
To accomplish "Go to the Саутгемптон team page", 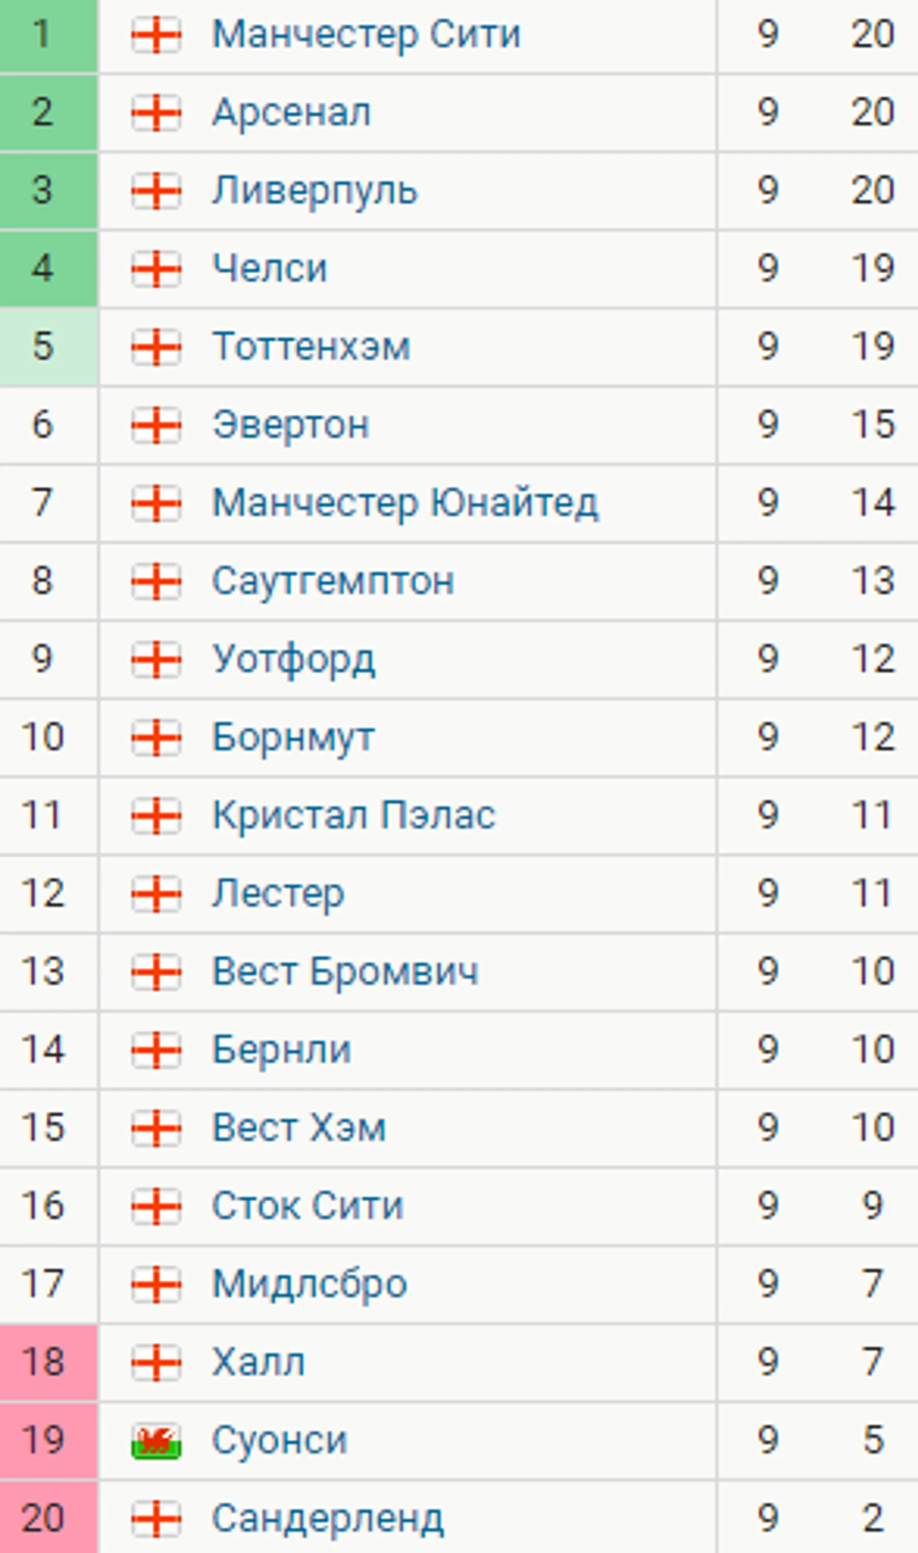I will click(333, 581).
